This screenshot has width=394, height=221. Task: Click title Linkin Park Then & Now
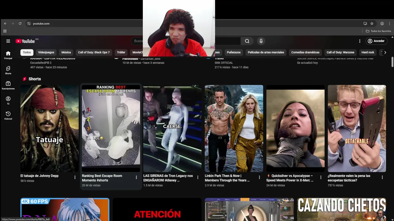click(227, 178)
